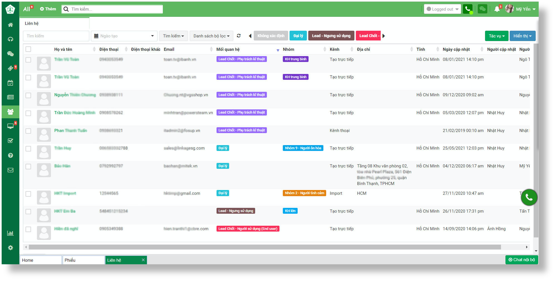
Task: Open the Hiển thị dropdown
Action: [x=522, y=36]
